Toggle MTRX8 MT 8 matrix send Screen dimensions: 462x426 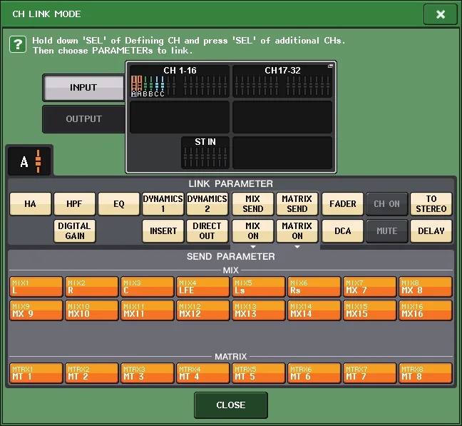click(426, 373)
